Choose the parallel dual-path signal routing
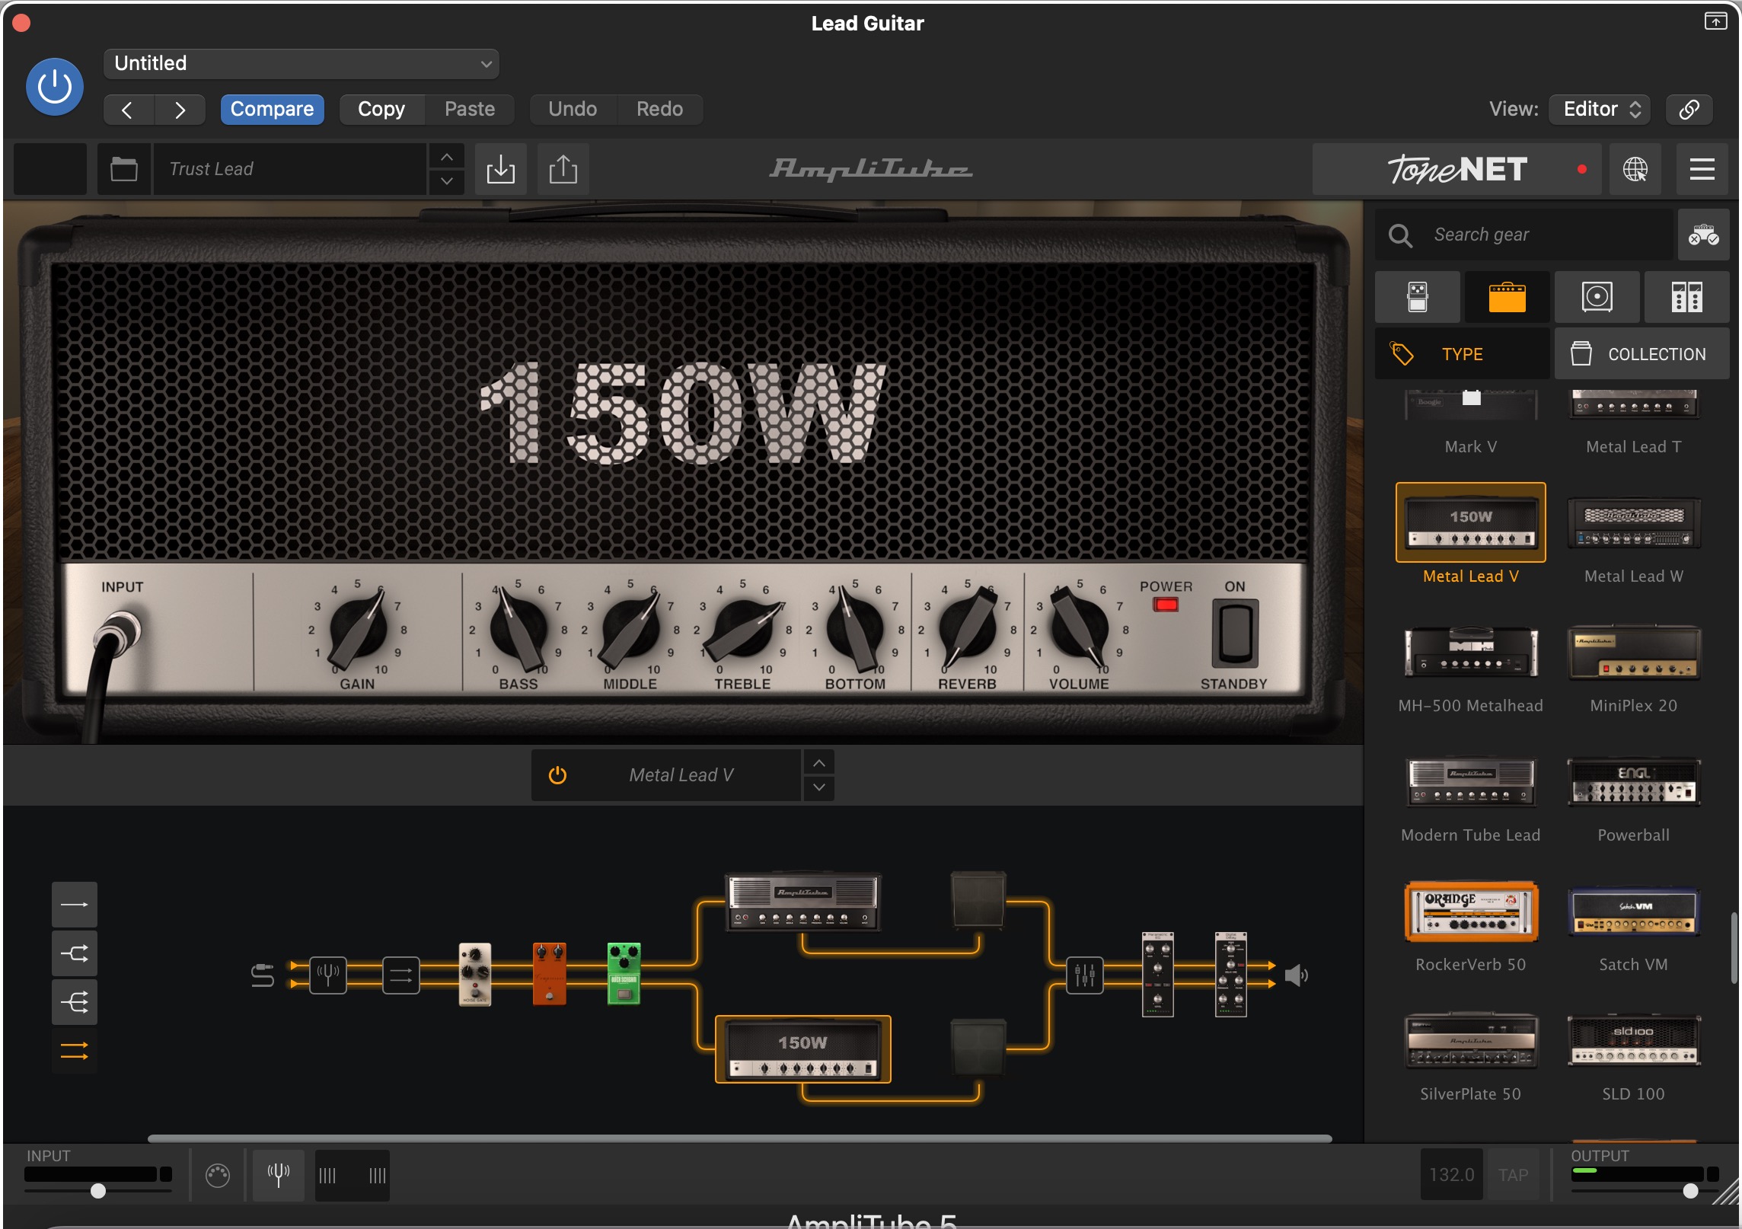 [75, 1051]
